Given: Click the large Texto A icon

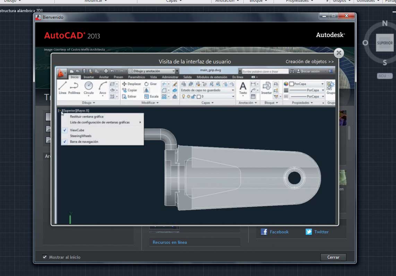Looking at the screenshot, I should (x=243, y=86).
